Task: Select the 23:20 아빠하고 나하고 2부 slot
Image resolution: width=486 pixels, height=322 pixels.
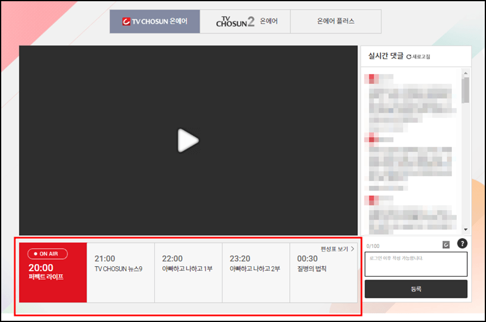Action: tap(256, 272)
